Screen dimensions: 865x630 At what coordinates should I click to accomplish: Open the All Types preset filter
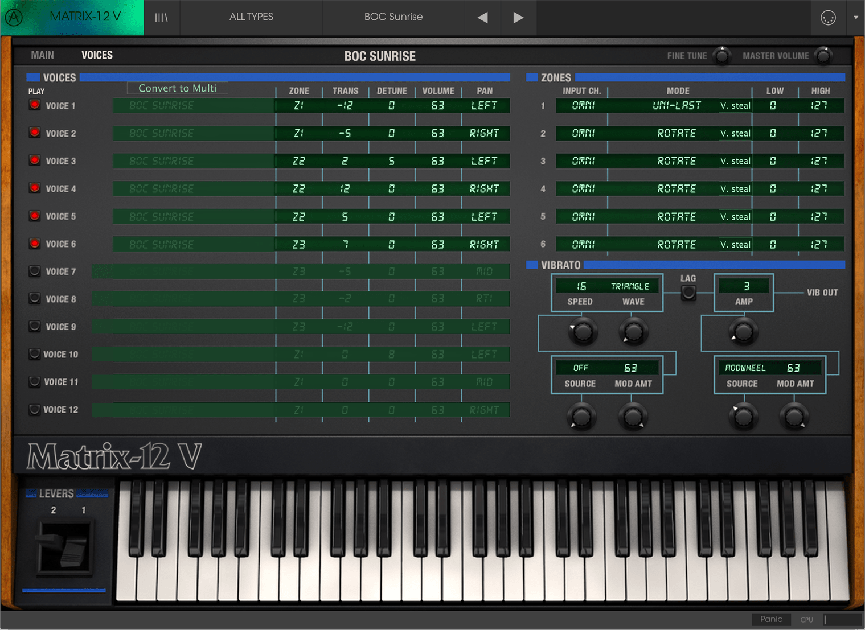(251, 17)
